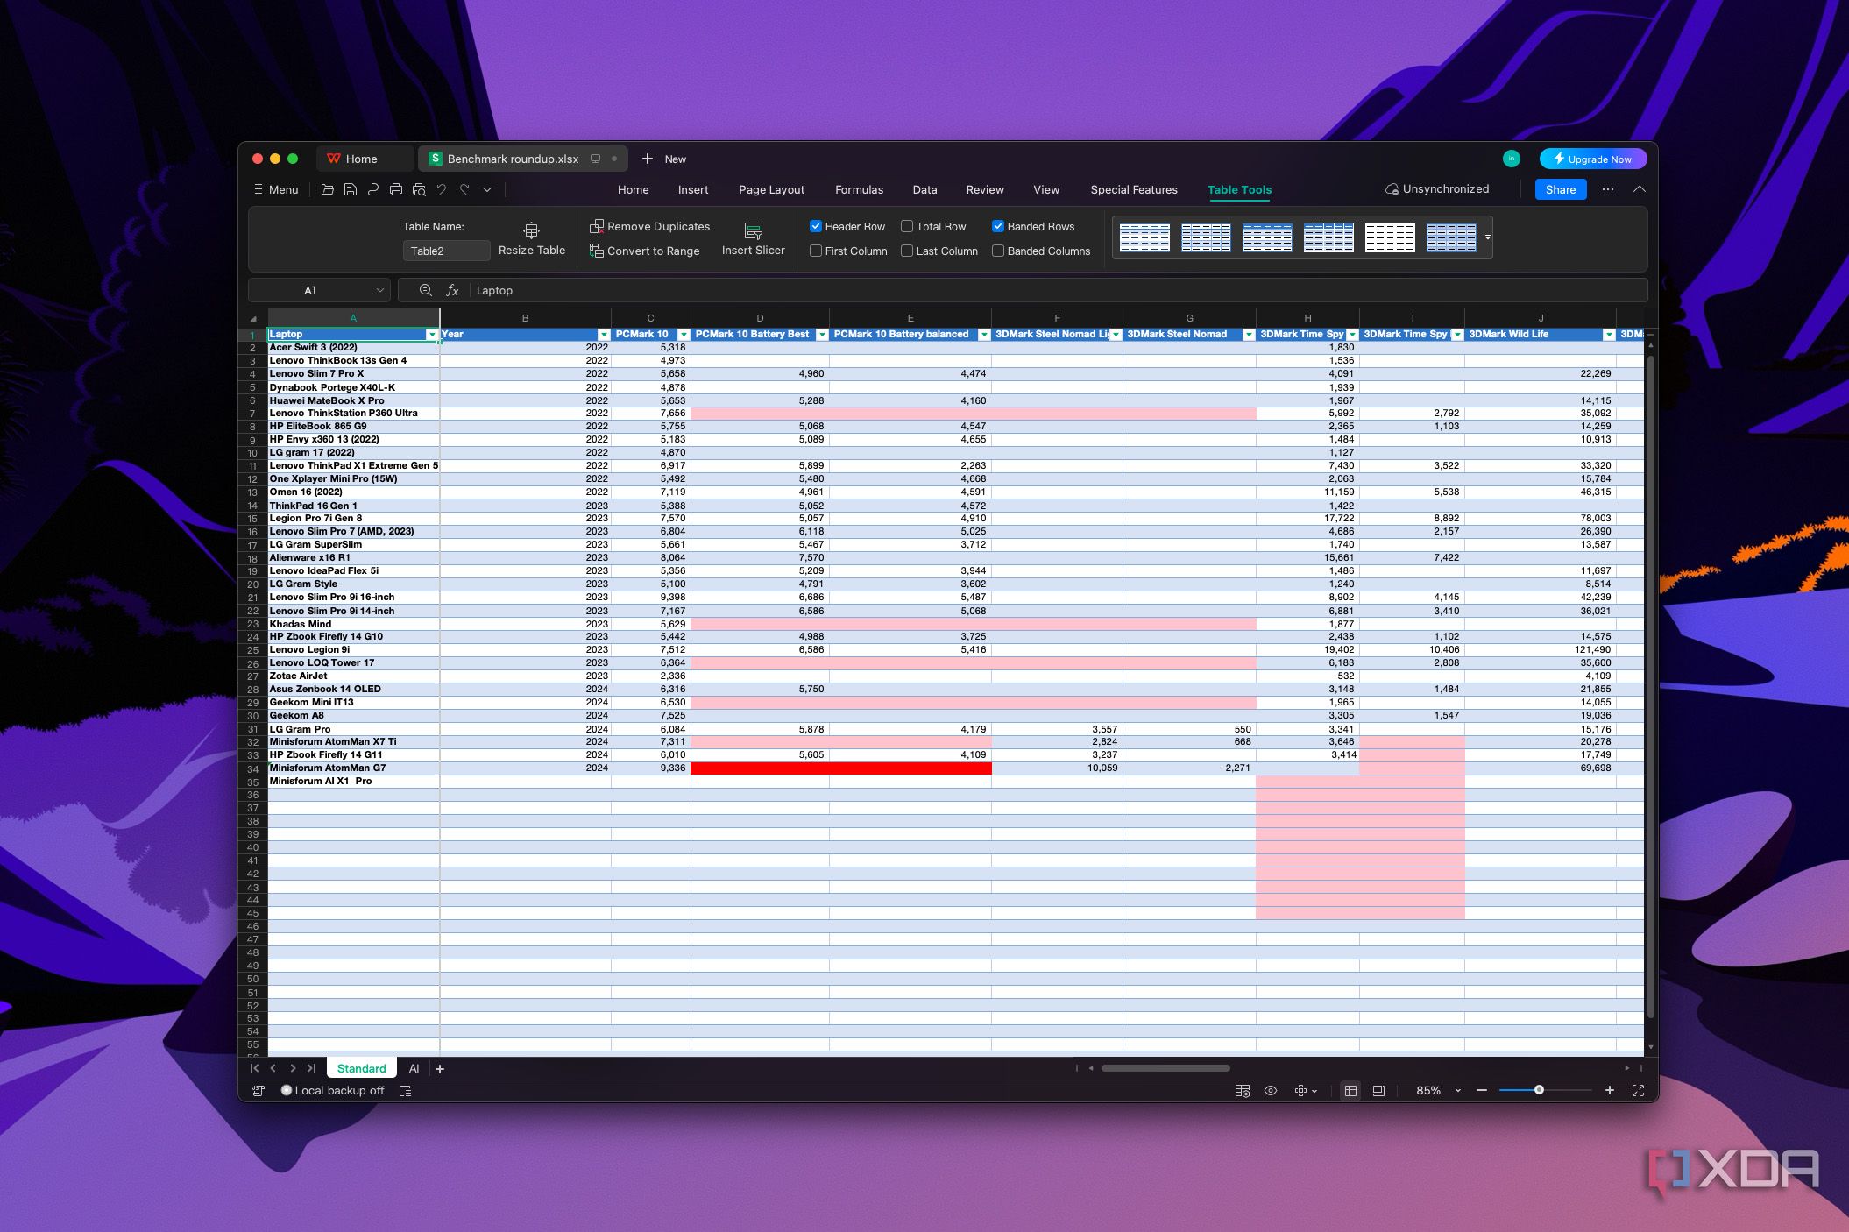This screenshot has height=1232, width=1849.
Task: Click the Open folder icon in toolbar
Action: click(327, 189)
